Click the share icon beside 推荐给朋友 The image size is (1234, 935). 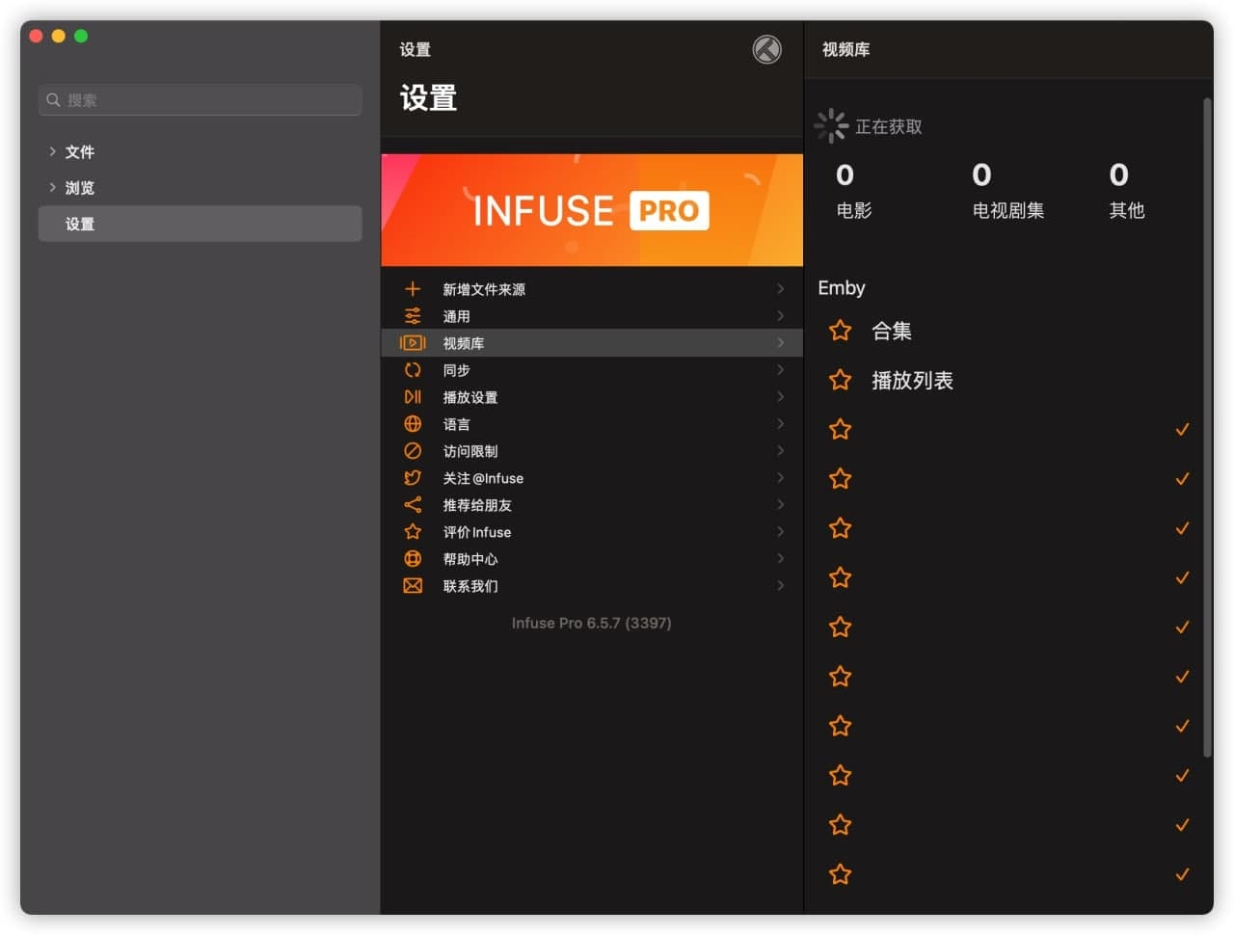(413, 505)
